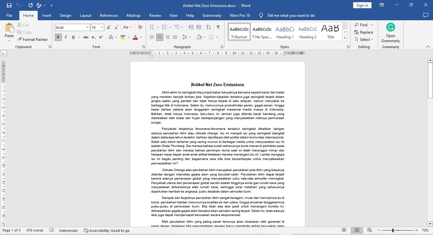
Task: Click the 976 words count in status bar
Action: (35, 230)
